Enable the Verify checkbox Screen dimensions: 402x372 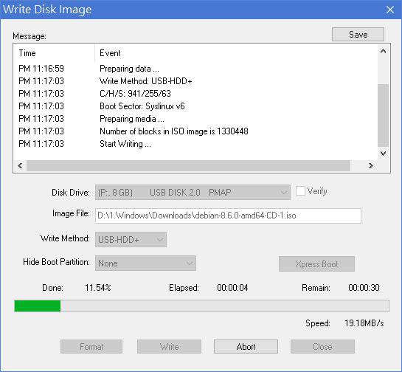tap(300, 191)
